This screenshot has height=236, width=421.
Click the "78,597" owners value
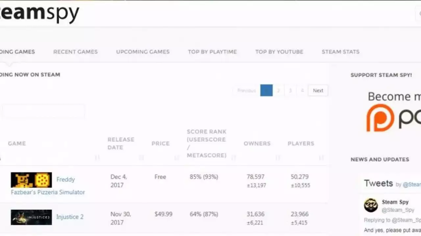point(256,177)
